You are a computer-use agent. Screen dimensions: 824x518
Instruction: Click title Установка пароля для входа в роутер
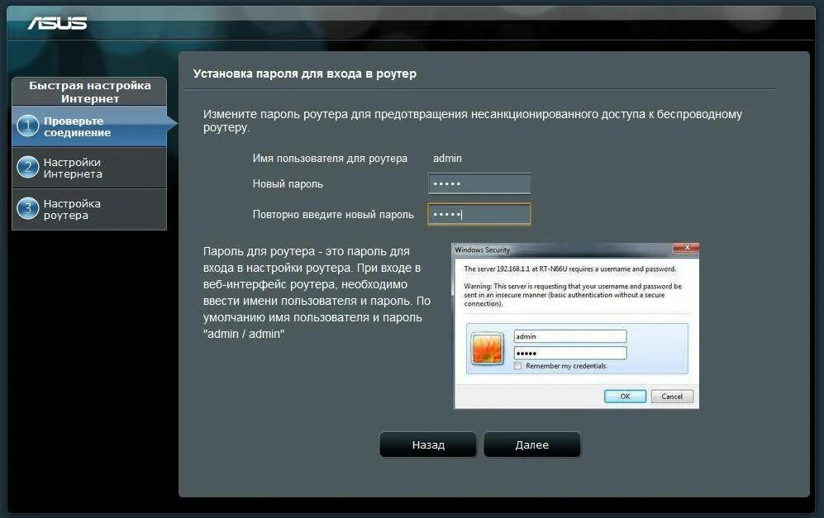pos(305,74)
